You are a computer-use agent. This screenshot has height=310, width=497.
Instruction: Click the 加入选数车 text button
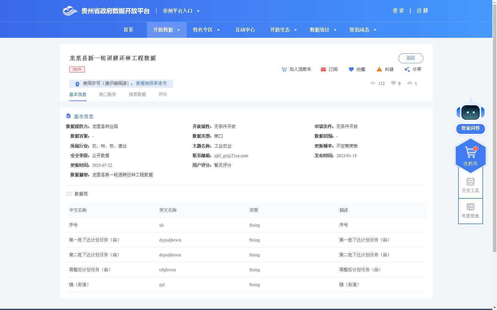tap(300, 69)
